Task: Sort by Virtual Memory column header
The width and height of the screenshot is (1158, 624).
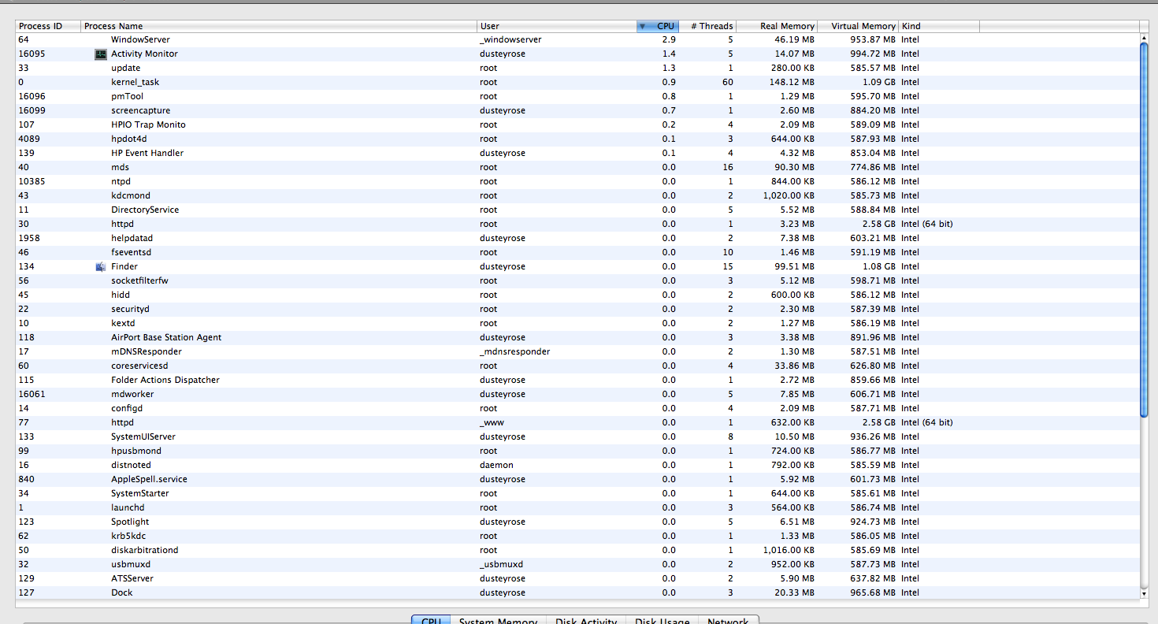Action: coord(859,26)
